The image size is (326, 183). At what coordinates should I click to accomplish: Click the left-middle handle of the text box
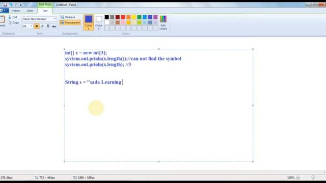[65, 105]
